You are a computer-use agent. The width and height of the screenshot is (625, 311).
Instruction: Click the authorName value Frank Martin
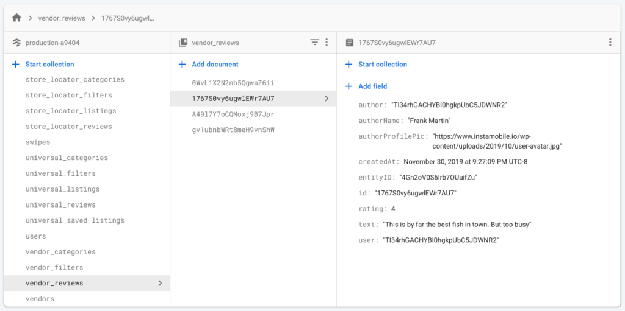429,121
